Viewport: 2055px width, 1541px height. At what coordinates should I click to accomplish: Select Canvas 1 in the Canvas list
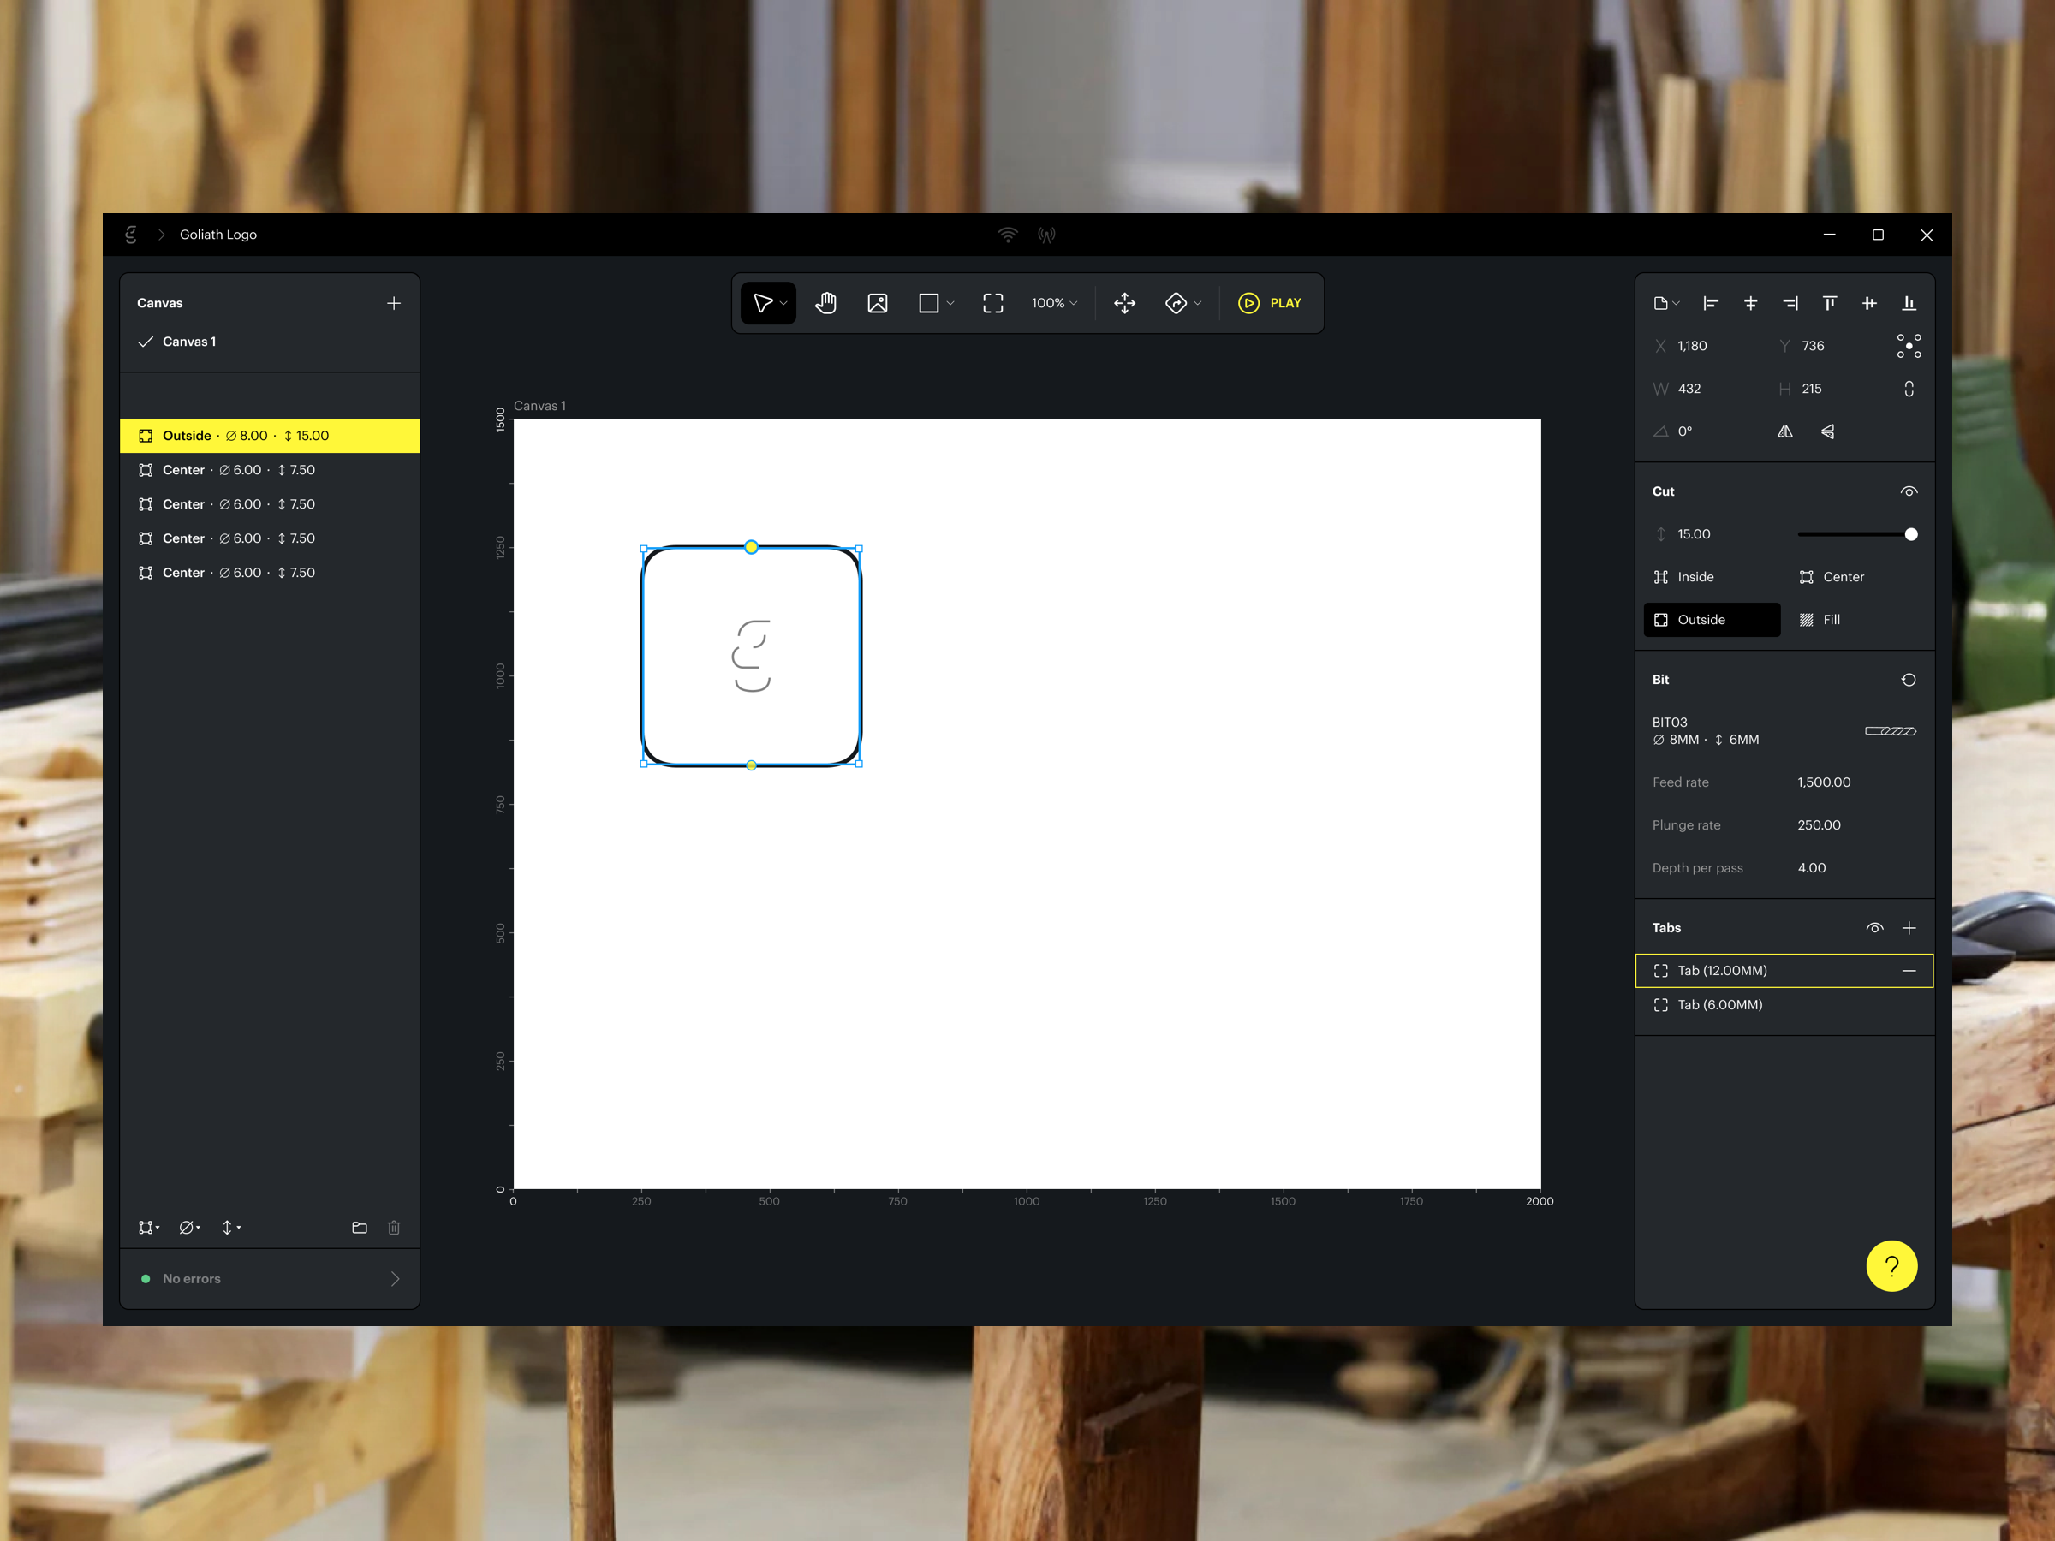click(189, 341)
